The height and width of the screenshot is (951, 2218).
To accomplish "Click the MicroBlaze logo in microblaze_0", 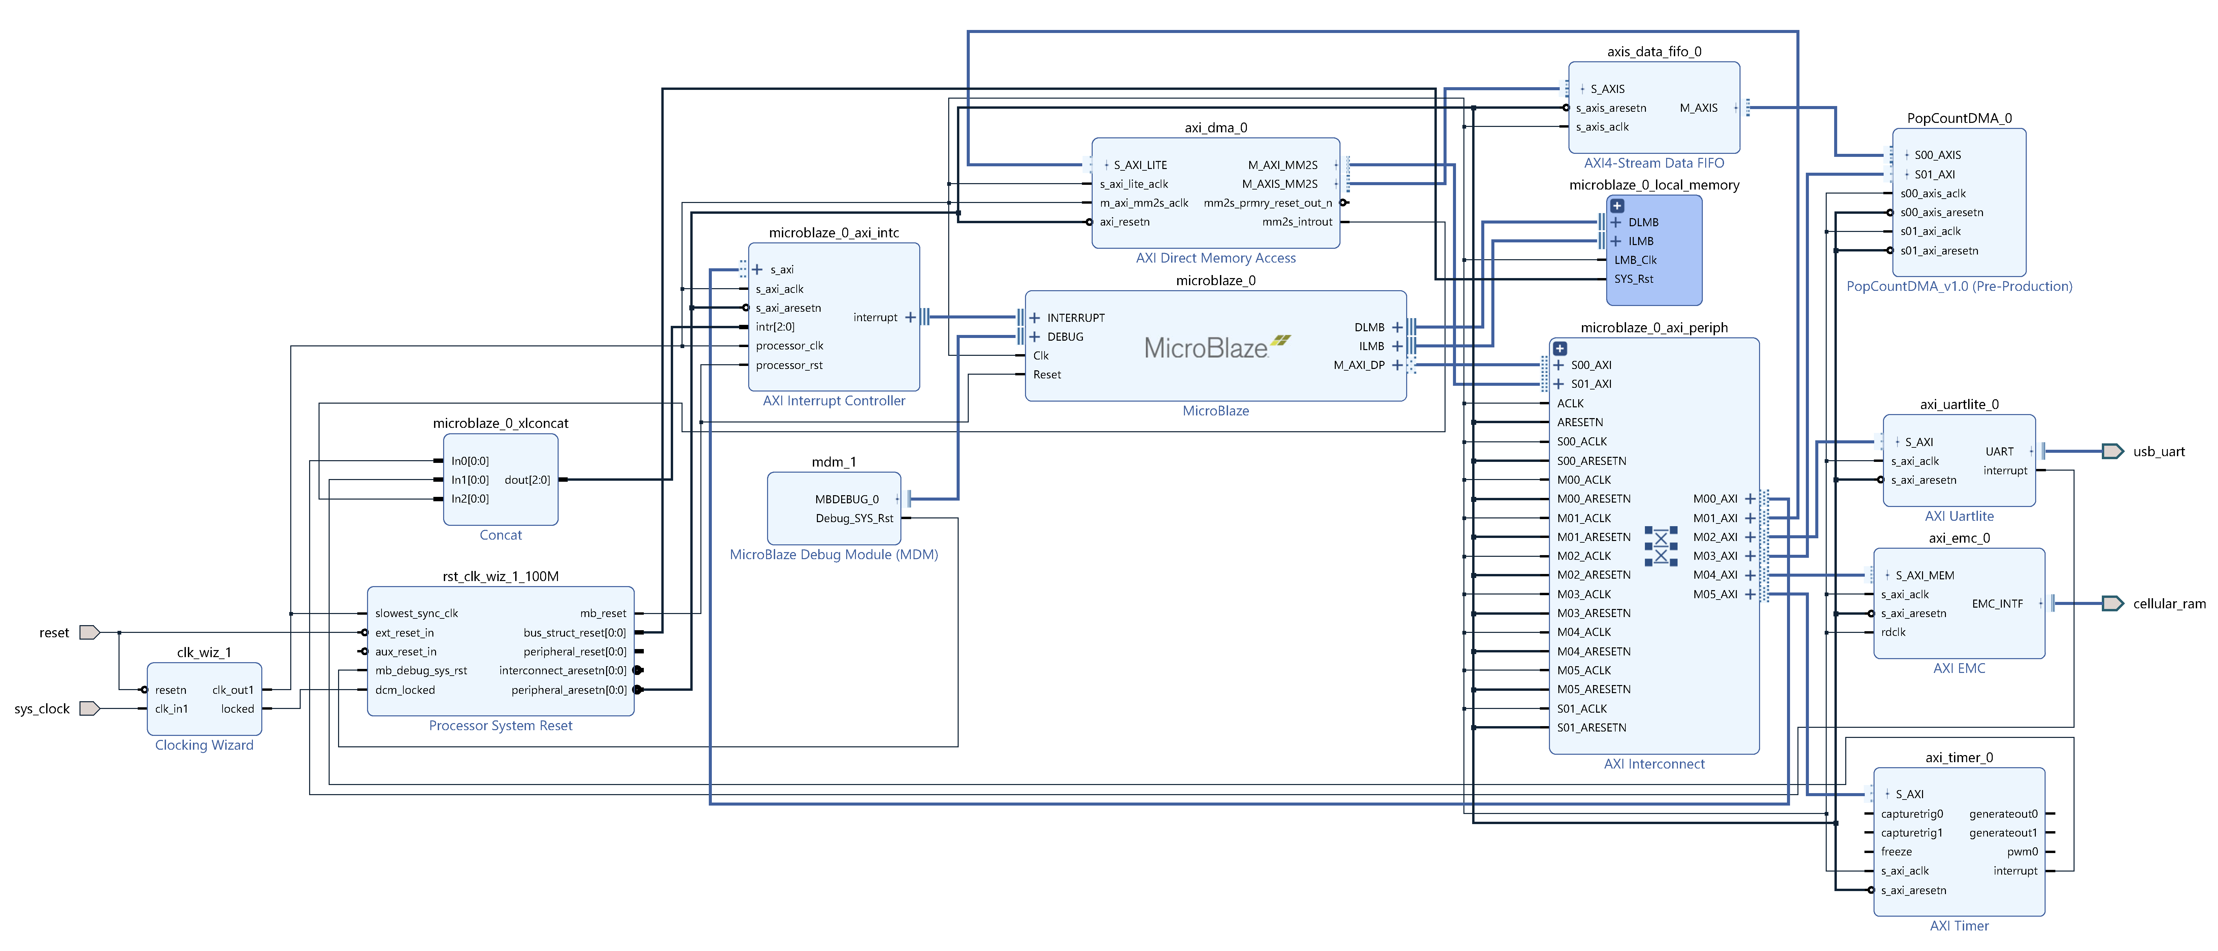I will (1216, 347).
